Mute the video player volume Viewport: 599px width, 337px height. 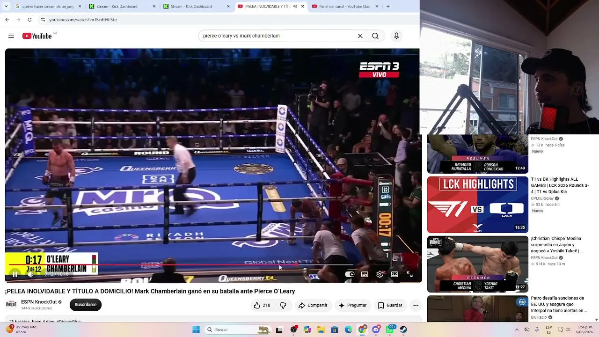pyautogui.click(x=30, y=274)
